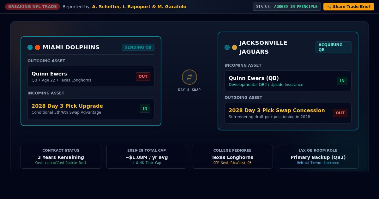Screen dimensions: 379x199
Task: Click the 2028 Day 3 Pick Swap Concession title
Action: pyautogui.click(x=277, y=110)
